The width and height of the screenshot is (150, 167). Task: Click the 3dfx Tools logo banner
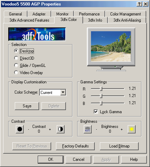[x=37, y=34]
